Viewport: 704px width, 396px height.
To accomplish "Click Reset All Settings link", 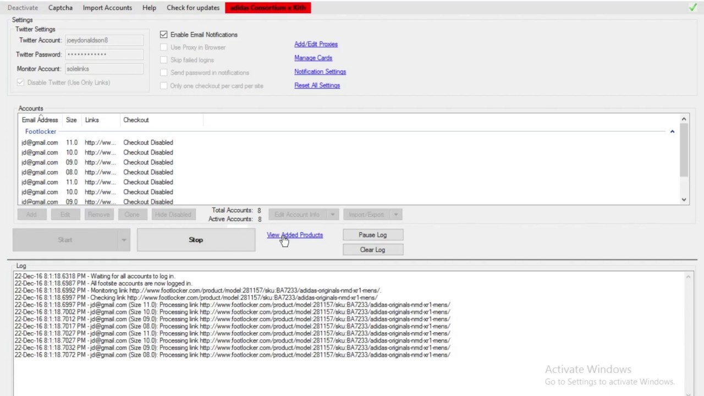I will tap(317, 85).
